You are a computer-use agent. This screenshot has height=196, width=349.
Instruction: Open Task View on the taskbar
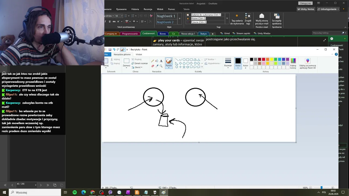(x=65, y=192)
